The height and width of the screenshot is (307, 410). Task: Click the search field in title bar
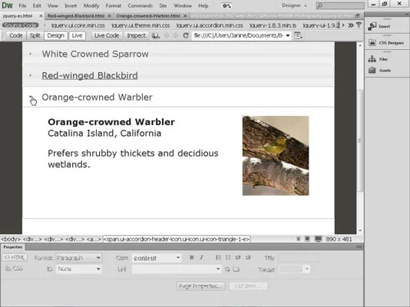[340, 5]
